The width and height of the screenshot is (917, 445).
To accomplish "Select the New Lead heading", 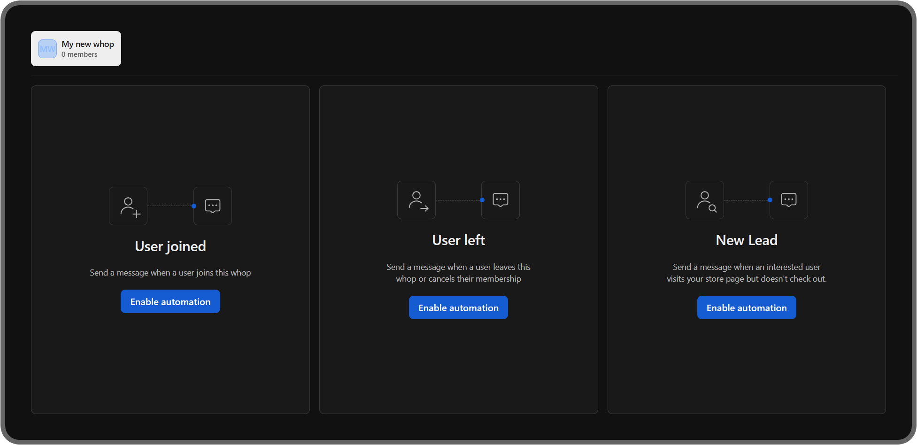I will [746, 240].
